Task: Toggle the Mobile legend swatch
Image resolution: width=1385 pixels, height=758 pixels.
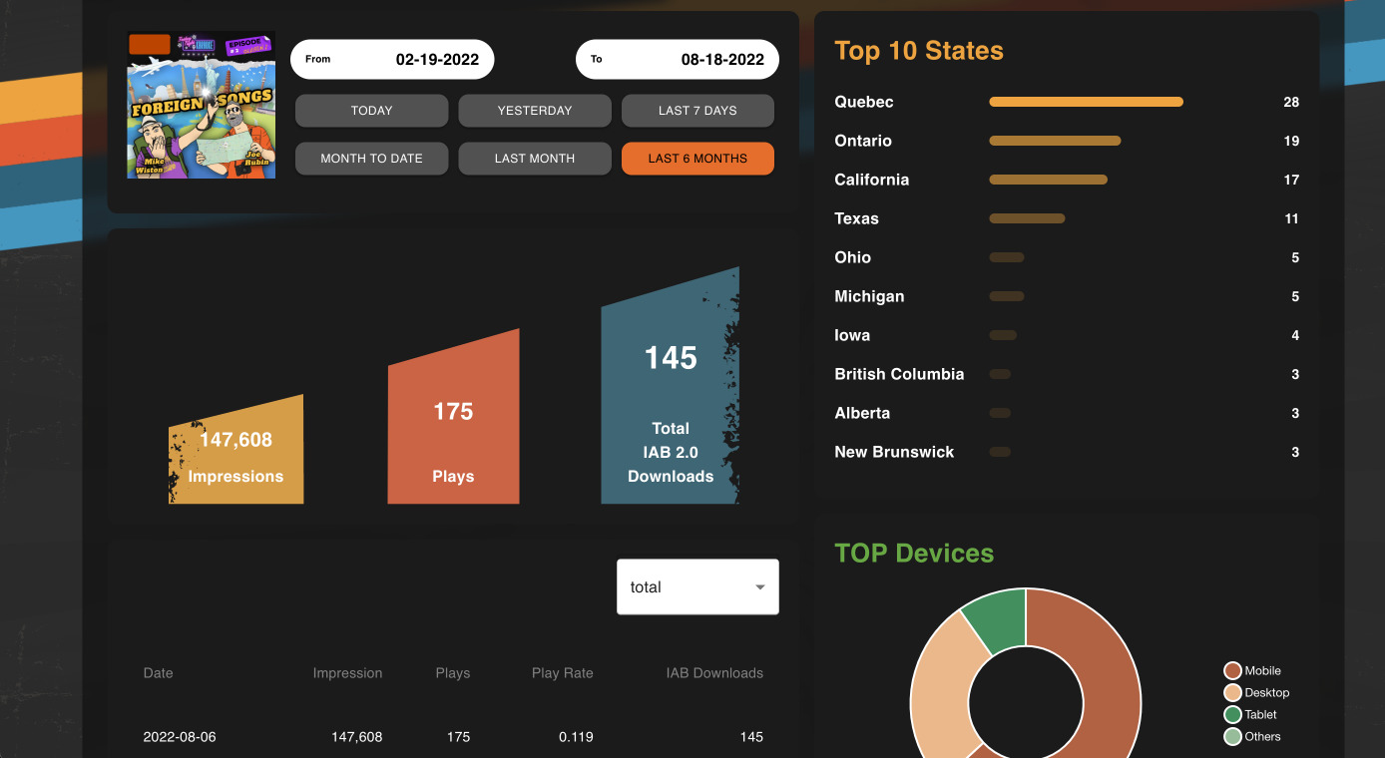Action: coord(1232,671)
